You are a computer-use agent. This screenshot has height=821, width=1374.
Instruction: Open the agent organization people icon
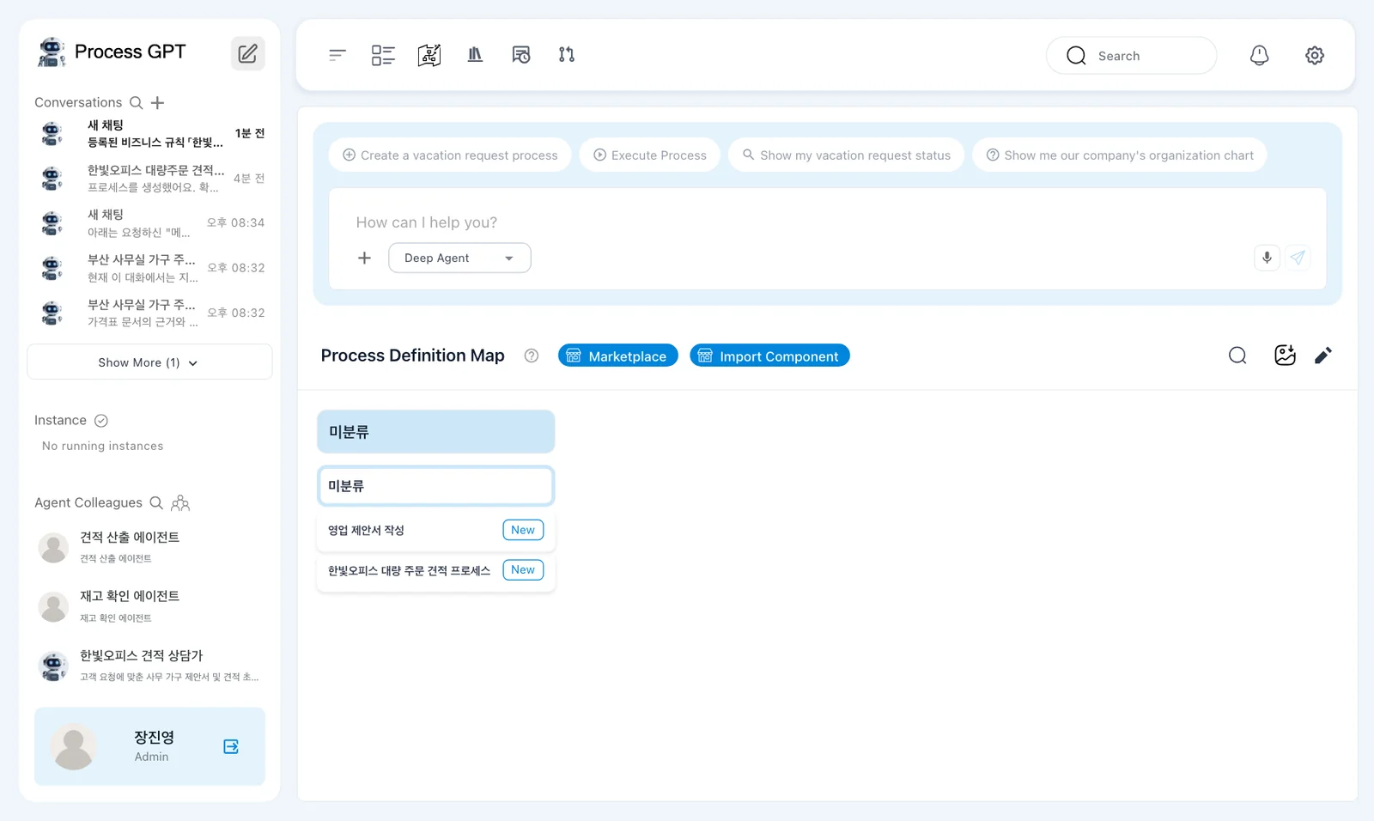[x=180, y=502]
